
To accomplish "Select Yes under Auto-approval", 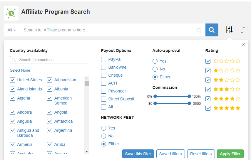I will (x=155, y=61).
